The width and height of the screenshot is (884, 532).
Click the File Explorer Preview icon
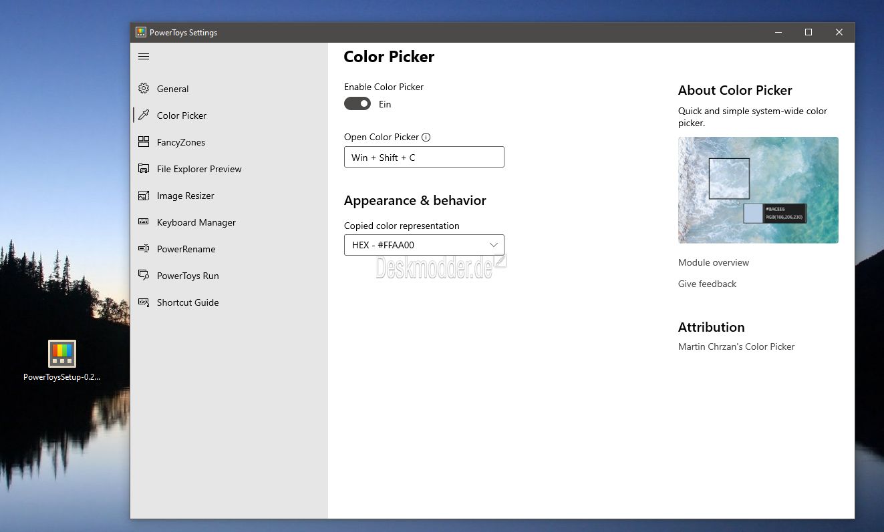pyautogui.click(x=144, y=169)
